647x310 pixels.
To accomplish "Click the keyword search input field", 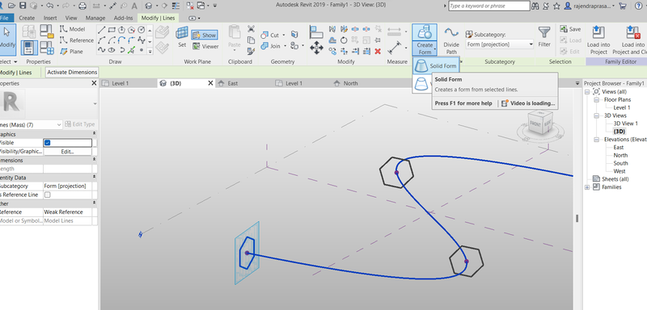I will 489,6.
